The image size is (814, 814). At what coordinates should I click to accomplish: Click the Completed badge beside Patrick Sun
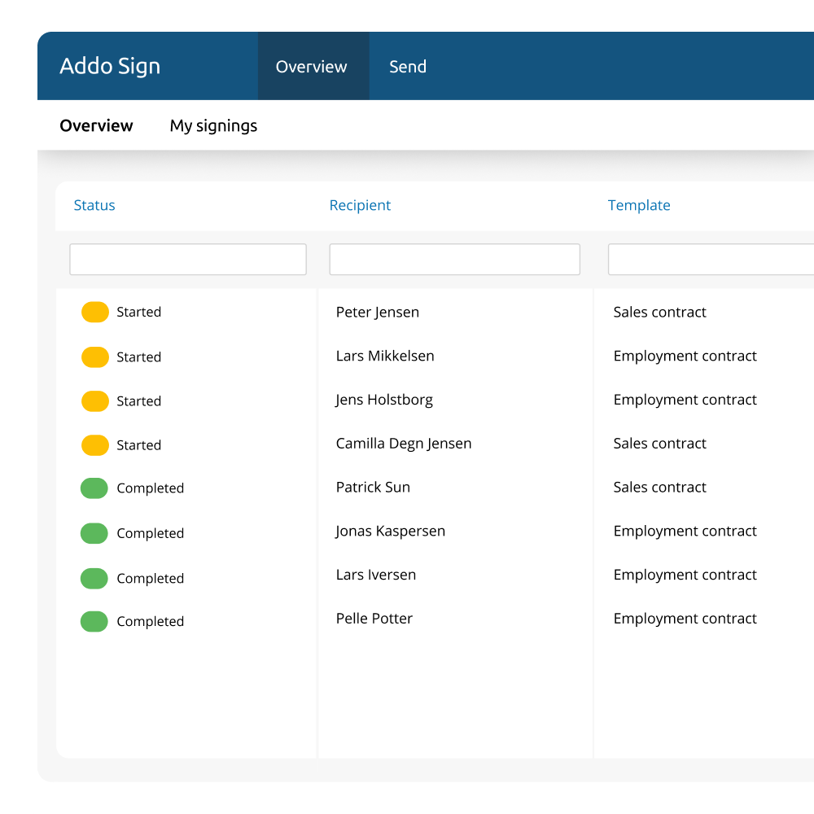click(x=94, y=488)
